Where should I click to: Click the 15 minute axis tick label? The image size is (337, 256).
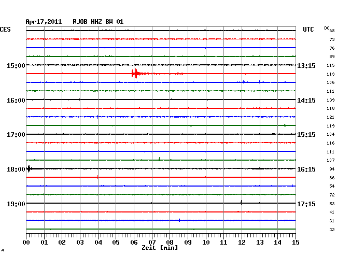click(x=296, y=242)
